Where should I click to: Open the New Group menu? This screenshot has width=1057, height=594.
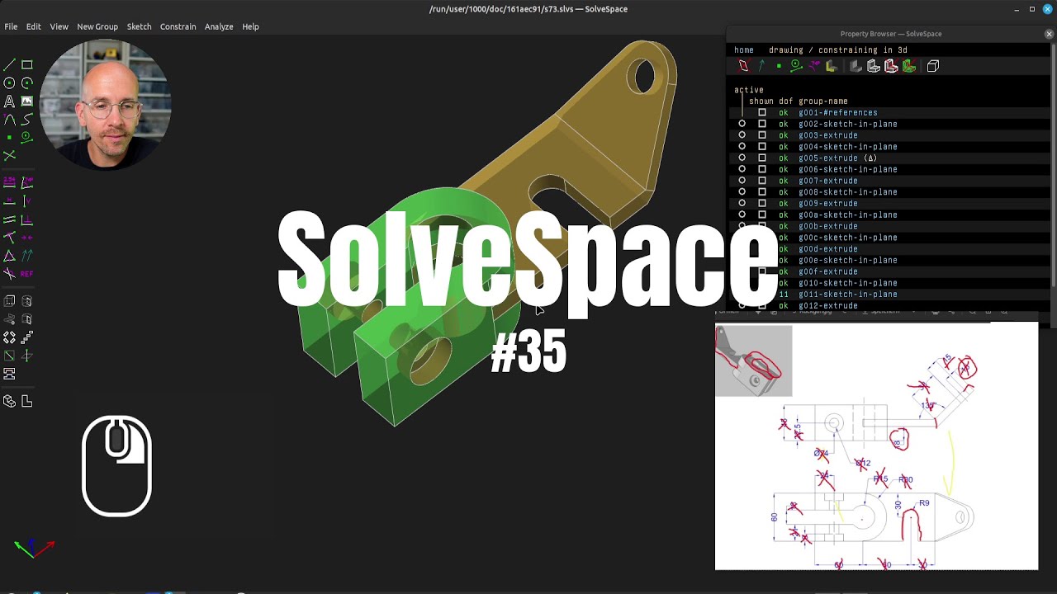(x=97, y=26)
